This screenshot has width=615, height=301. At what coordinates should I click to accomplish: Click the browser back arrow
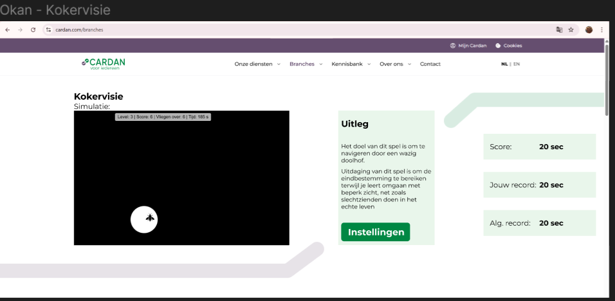click(7, 30)
